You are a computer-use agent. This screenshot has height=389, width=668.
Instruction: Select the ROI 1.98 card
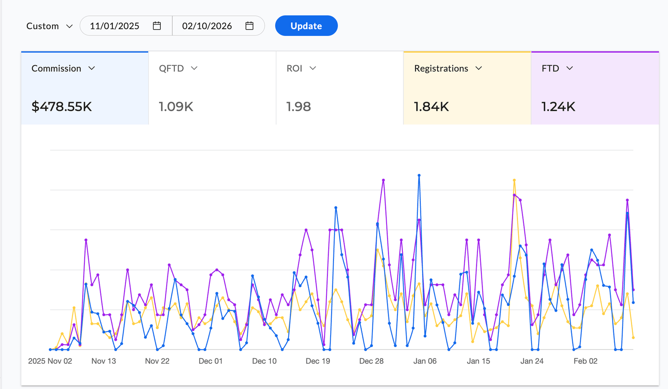pos(339,88)
